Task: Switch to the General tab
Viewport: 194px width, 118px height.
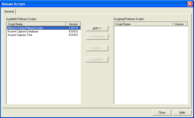Action: coord(9,11)
